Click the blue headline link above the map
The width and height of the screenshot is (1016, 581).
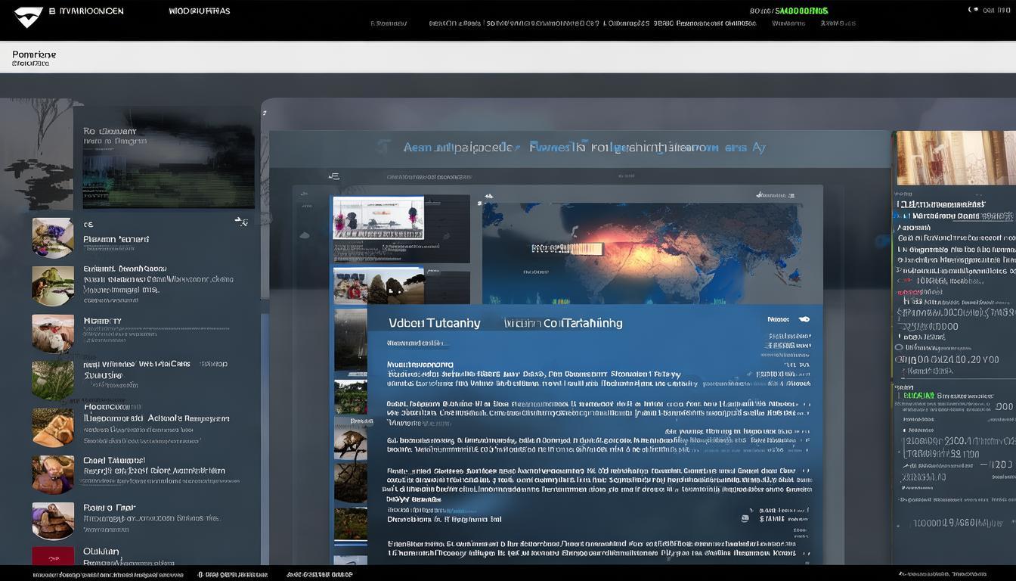click(584, 148)
